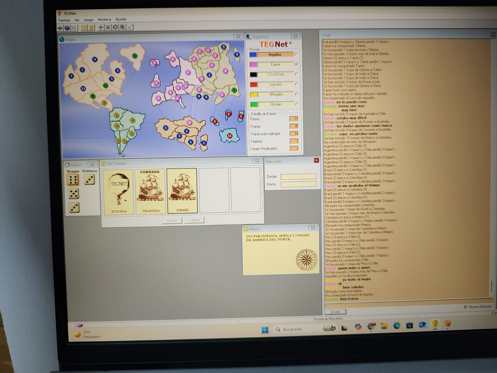This screenshot has height=373, width=497.
Task: Click the Cobrar button
Action: tap(172, 220)
